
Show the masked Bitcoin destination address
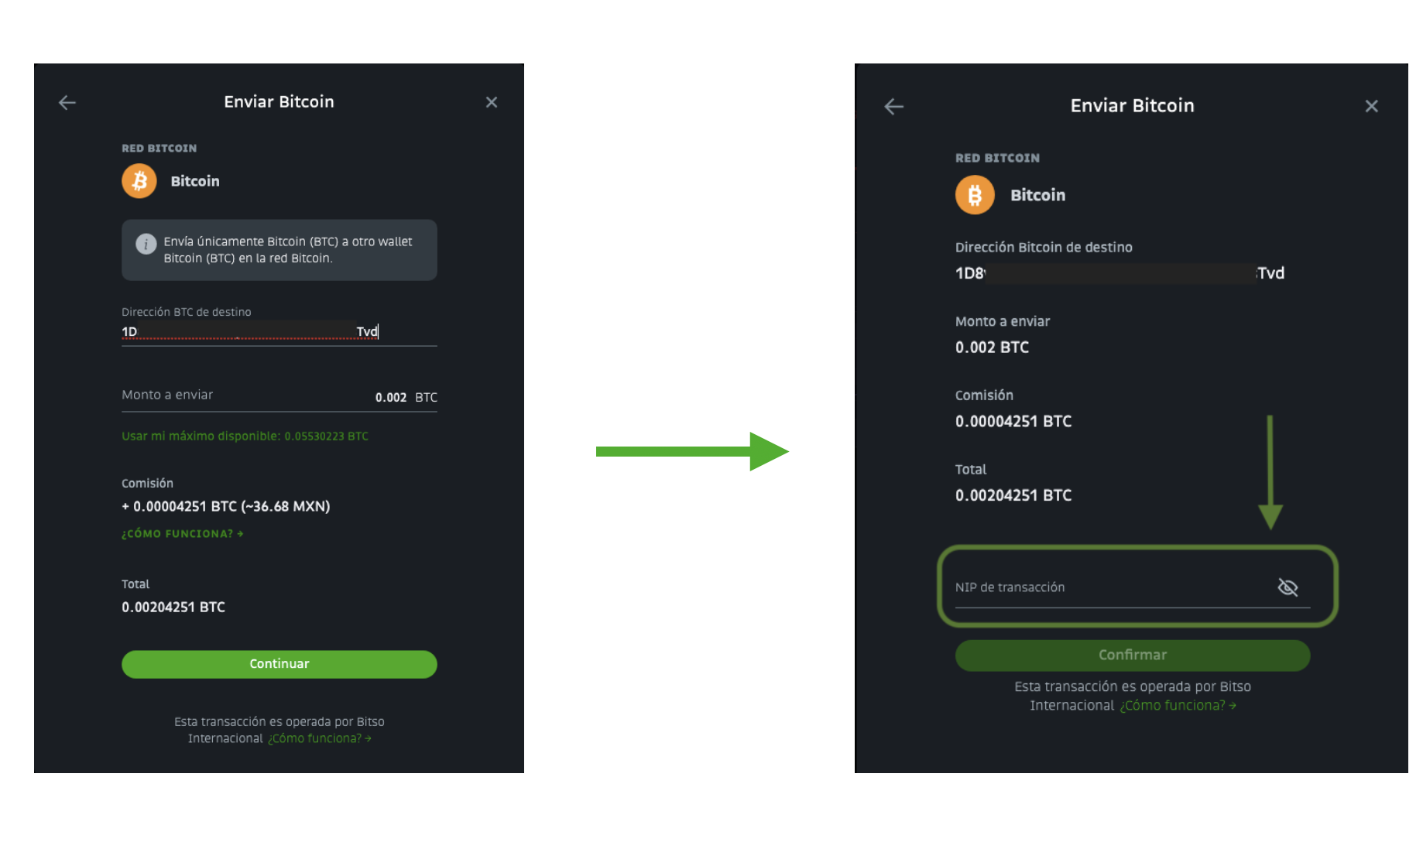point(1115,272)
